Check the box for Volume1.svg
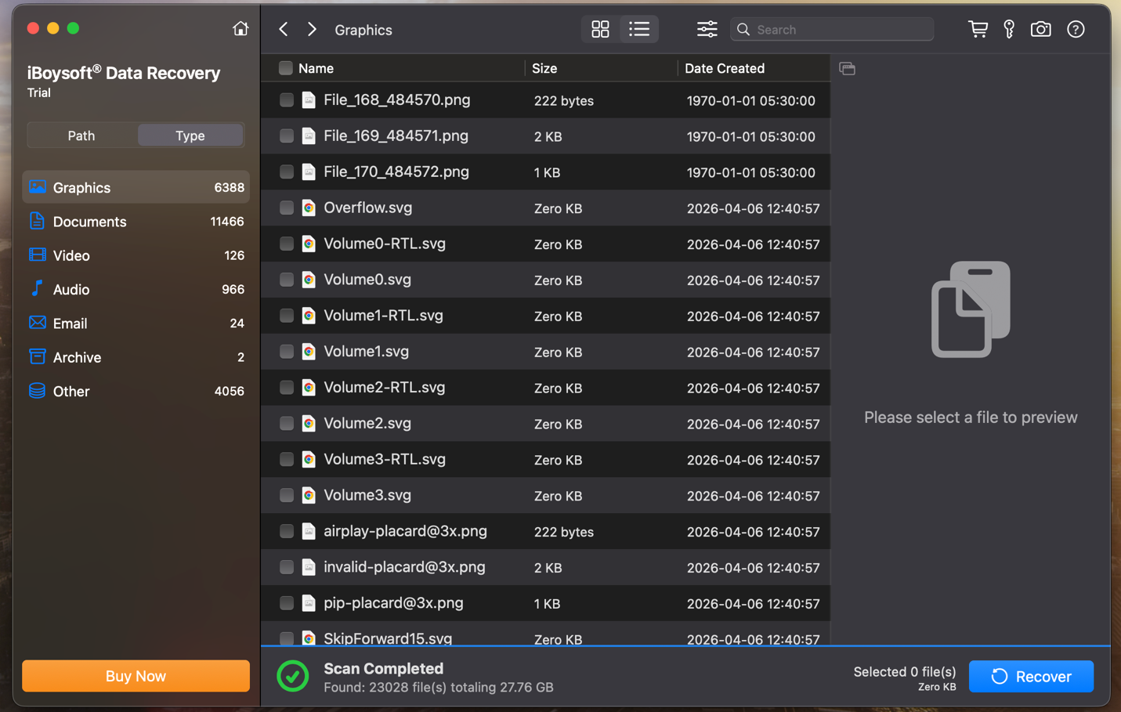This screenshot has height=712, width=1121. pyautogui.click(x=287, y=352)
